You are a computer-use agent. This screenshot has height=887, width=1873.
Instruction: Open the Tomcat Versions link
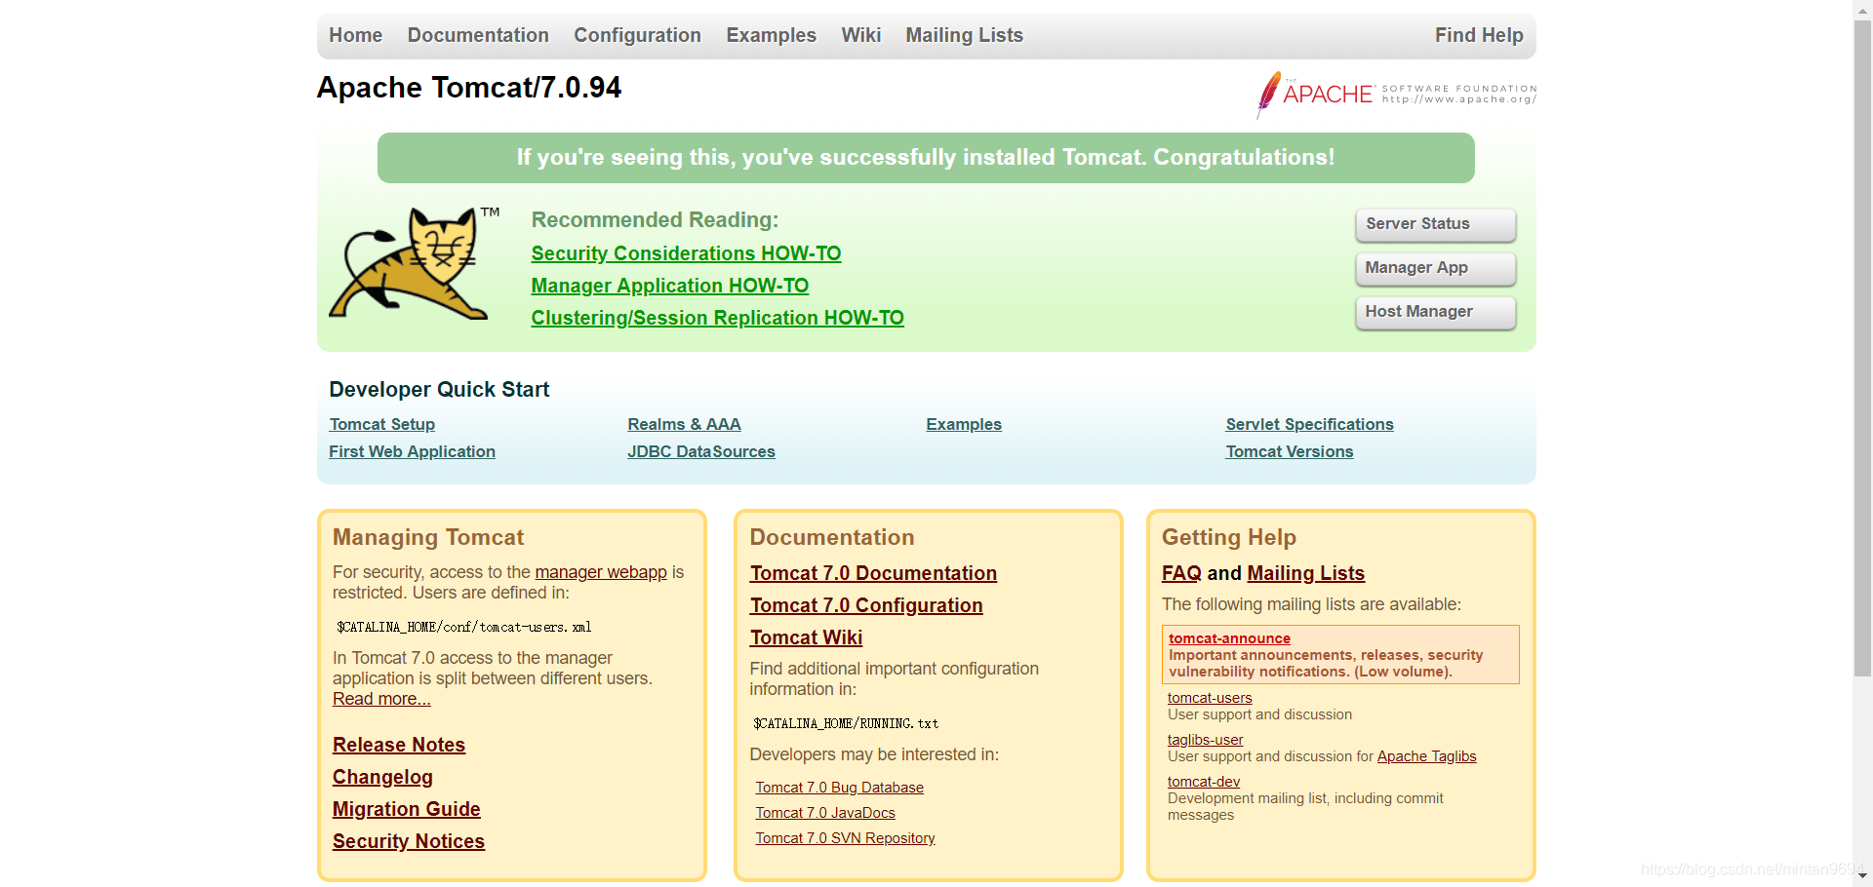click(1289, 451)
